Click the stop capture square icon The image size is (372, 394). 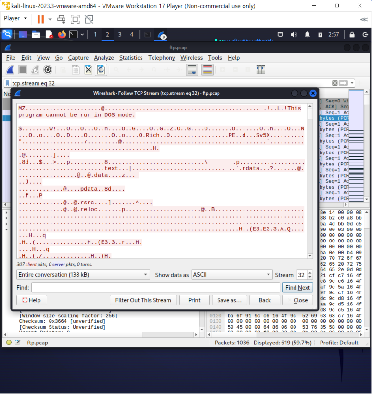coord(23,70)
